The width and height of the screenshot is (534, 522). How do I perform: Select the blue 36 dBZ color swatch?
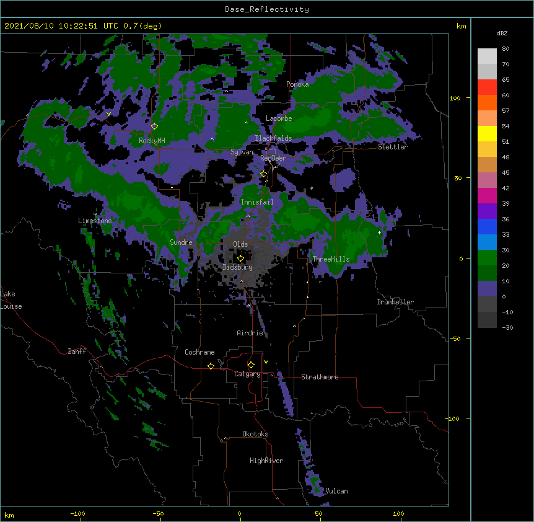[x=487, y=226]
